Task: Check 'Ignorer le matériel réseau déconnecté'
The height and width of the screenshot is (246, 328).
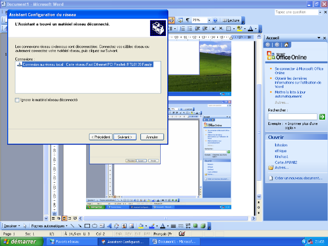Action: coord(18,100)
